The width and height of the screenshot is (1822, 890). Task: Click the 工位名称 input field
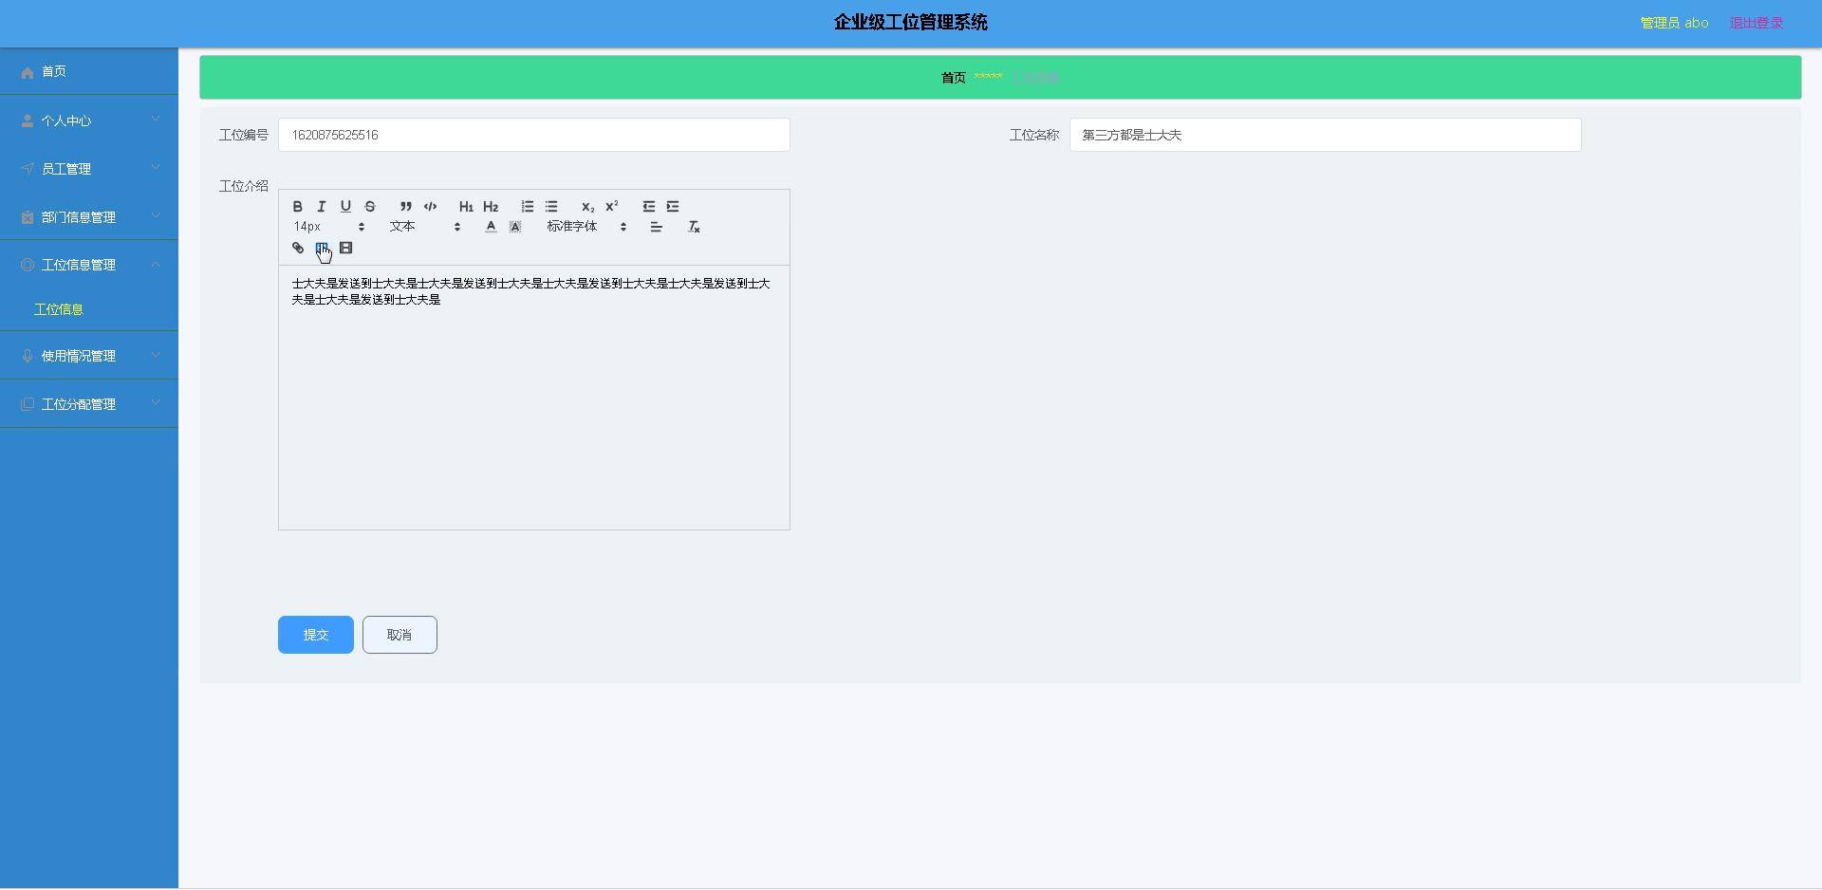1325,135
